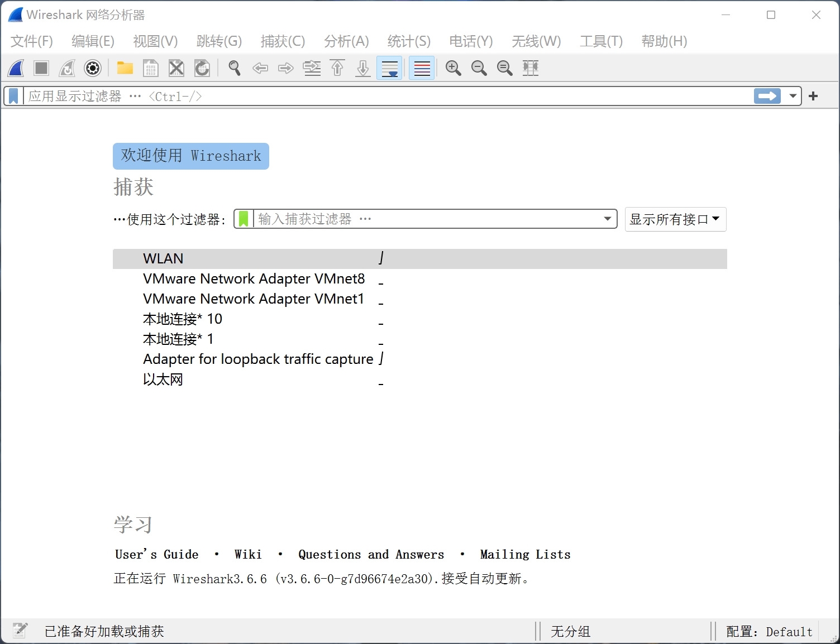Open the green capture filter bookmark menu
The height and width of the screenshot is (644, 840).
[x=244, y=219]
